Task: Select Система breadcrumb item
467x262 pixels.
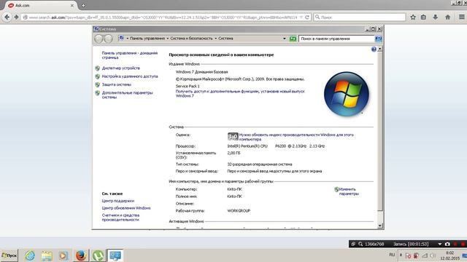Action: 225,39
